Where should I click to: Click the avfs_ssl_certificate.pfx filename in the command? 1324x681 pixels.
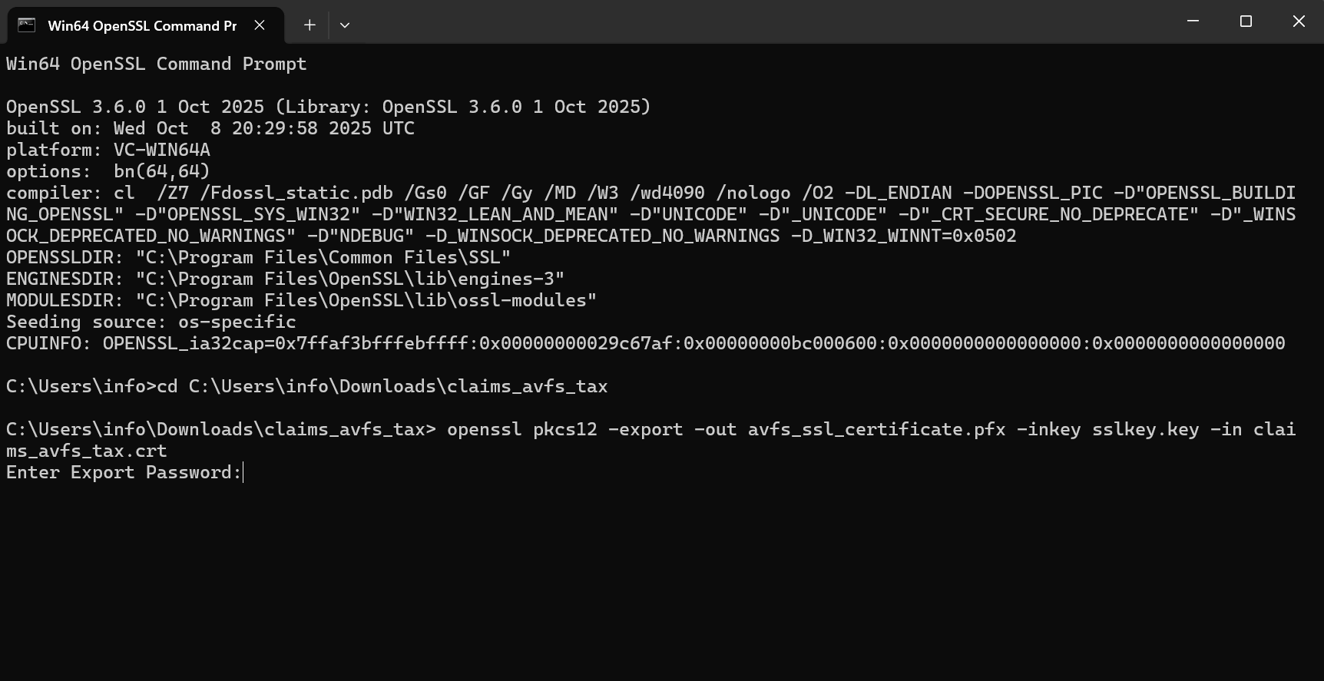click(x=876, y=430)
